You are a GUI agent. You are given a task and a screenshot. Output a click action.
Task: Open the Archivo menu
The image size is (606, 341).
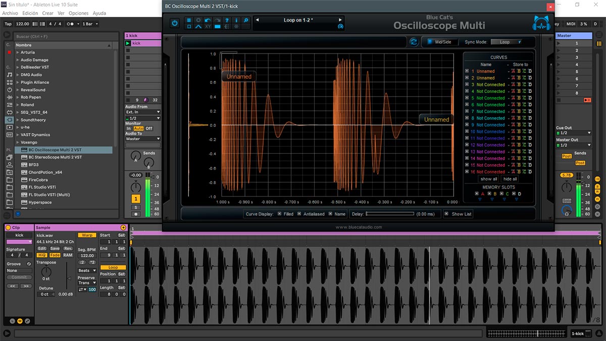click(10, 13)
